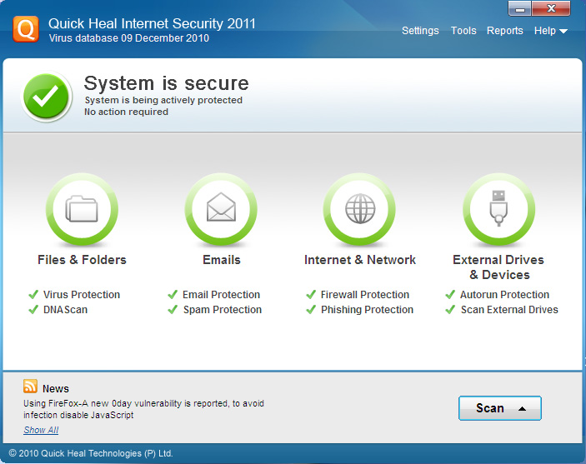Click the green System is secure checkmark icon
The width and height of the screenshot is (586, 464).
pyautogui.click(x=47, y=97)
